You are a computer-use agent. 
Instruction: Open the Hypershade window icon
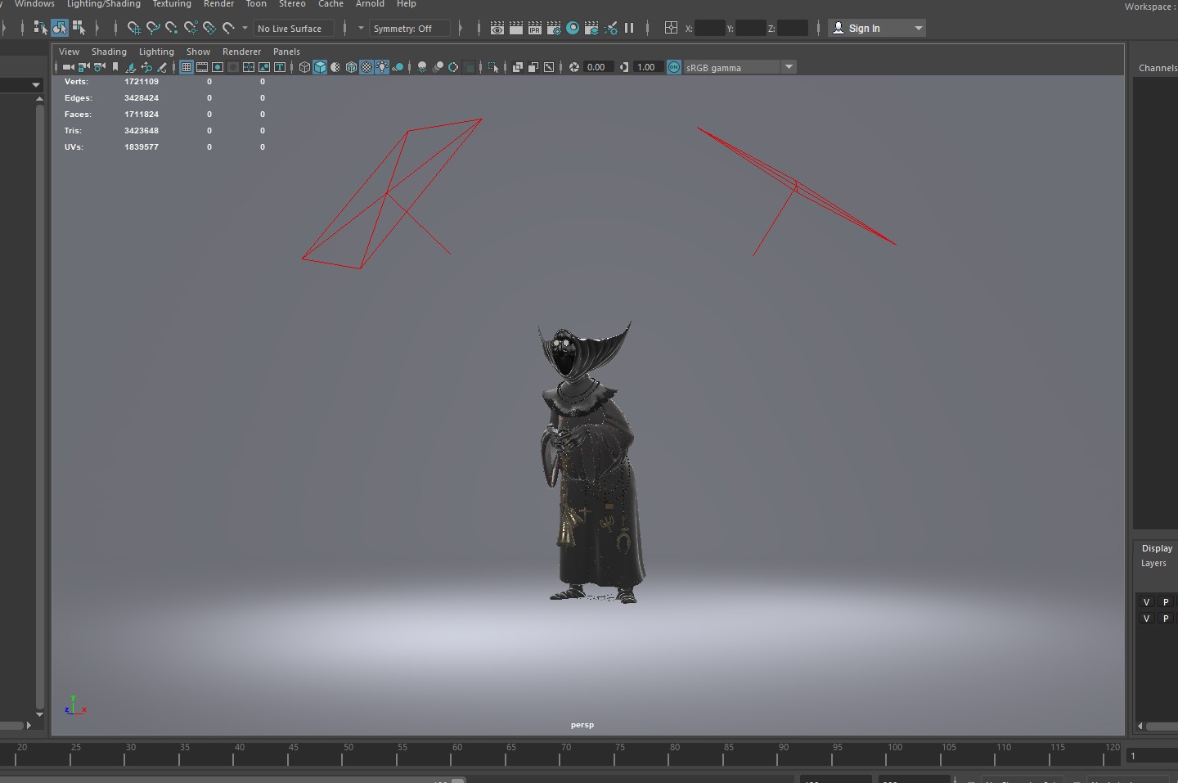coord(573,28)
